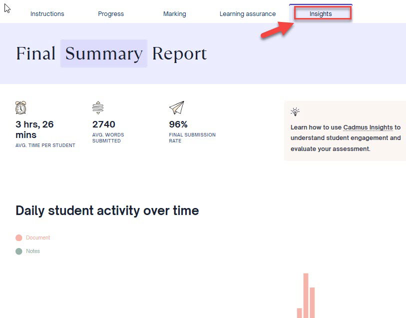Click the 2740 words value
Screen dimensions: 406x318
tap(103, 124)
